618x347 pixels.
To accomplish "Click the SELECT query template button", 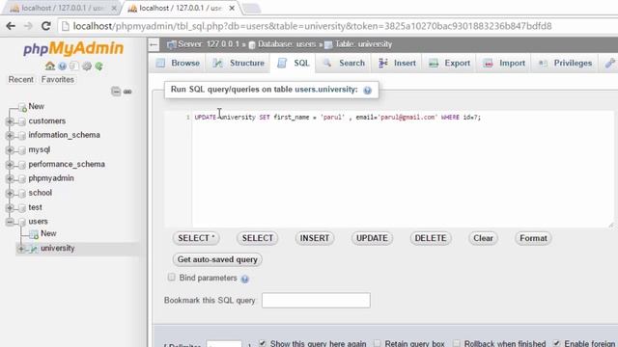I will point(258,238).
